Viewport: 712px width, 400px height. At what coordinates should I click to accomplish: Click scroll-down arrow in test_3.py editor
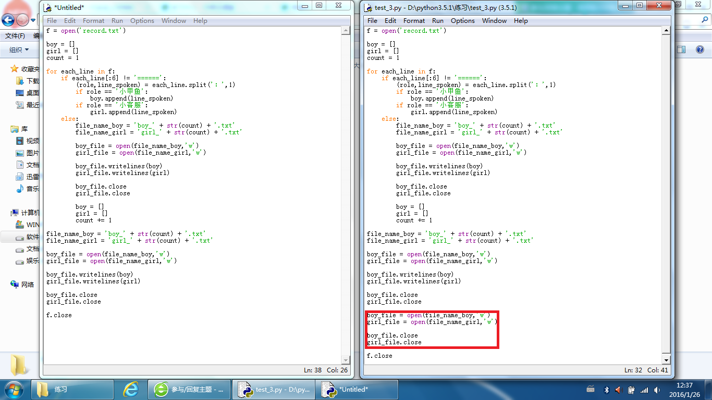tap(666, 360)
